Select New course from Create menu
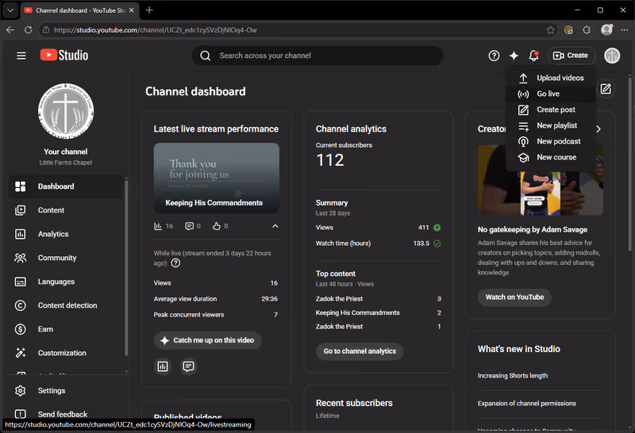 pyautogui.click(x=551, y=157)
